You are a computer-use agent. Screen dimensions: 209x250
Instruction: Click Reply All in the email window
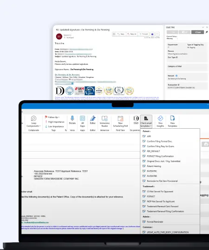132,34
